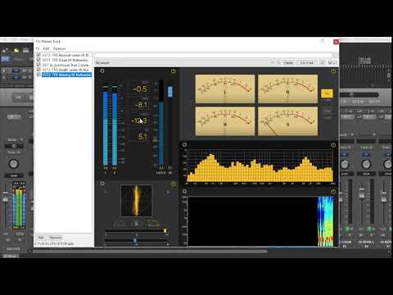Toggle checkbox of bx_townhouse Buss Compressor
Image resolution: width=393 pixels, height=295 pixels.
click(x=38, y=65)
